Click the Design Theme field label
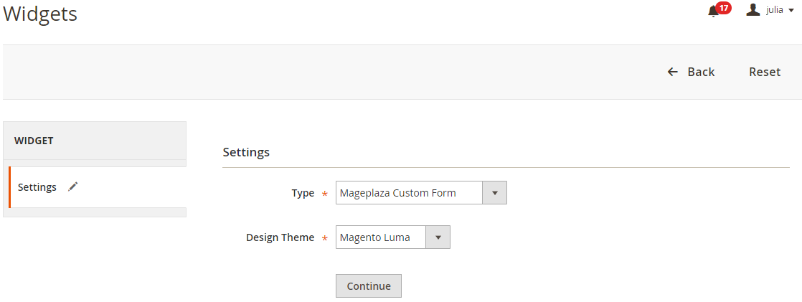802x302 pixels. [280, 237]
